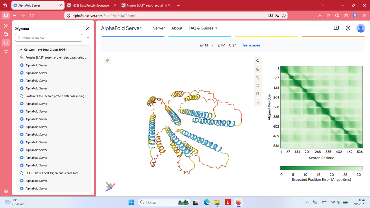
Task: Bookmark this page with the star
Action: [x=284, y=16]
